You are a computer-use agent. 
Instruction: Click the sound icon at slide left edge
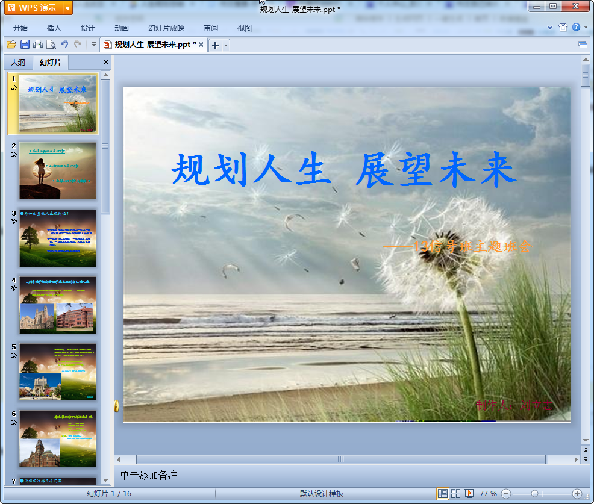coord(116,406)
